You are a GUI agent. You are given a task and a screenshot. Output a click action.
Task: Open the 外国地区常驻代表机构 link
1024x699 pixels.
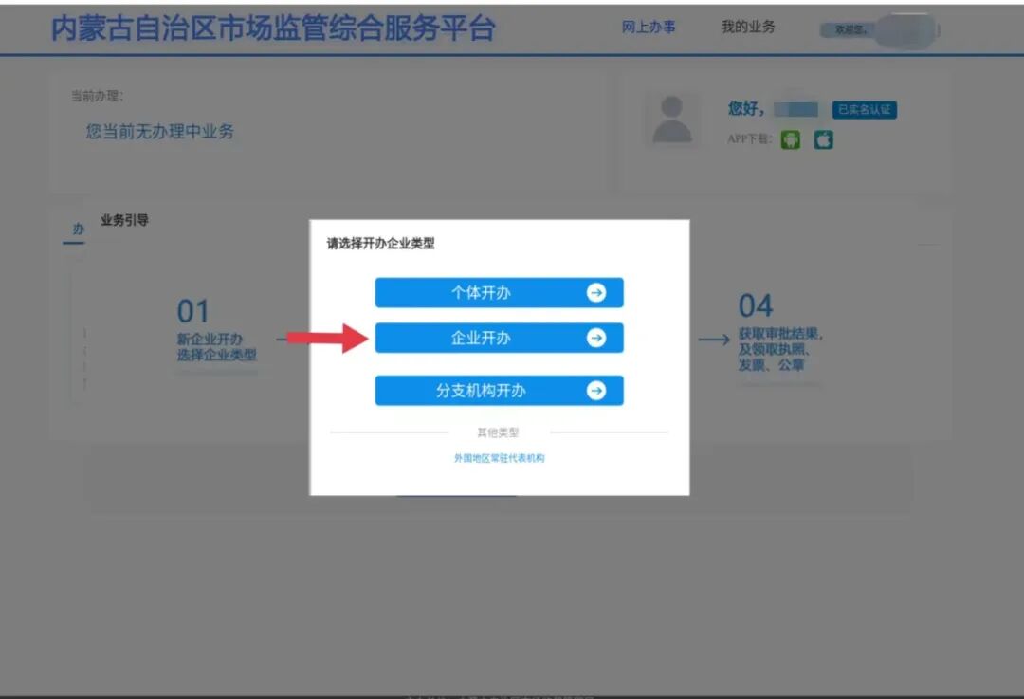500,458
